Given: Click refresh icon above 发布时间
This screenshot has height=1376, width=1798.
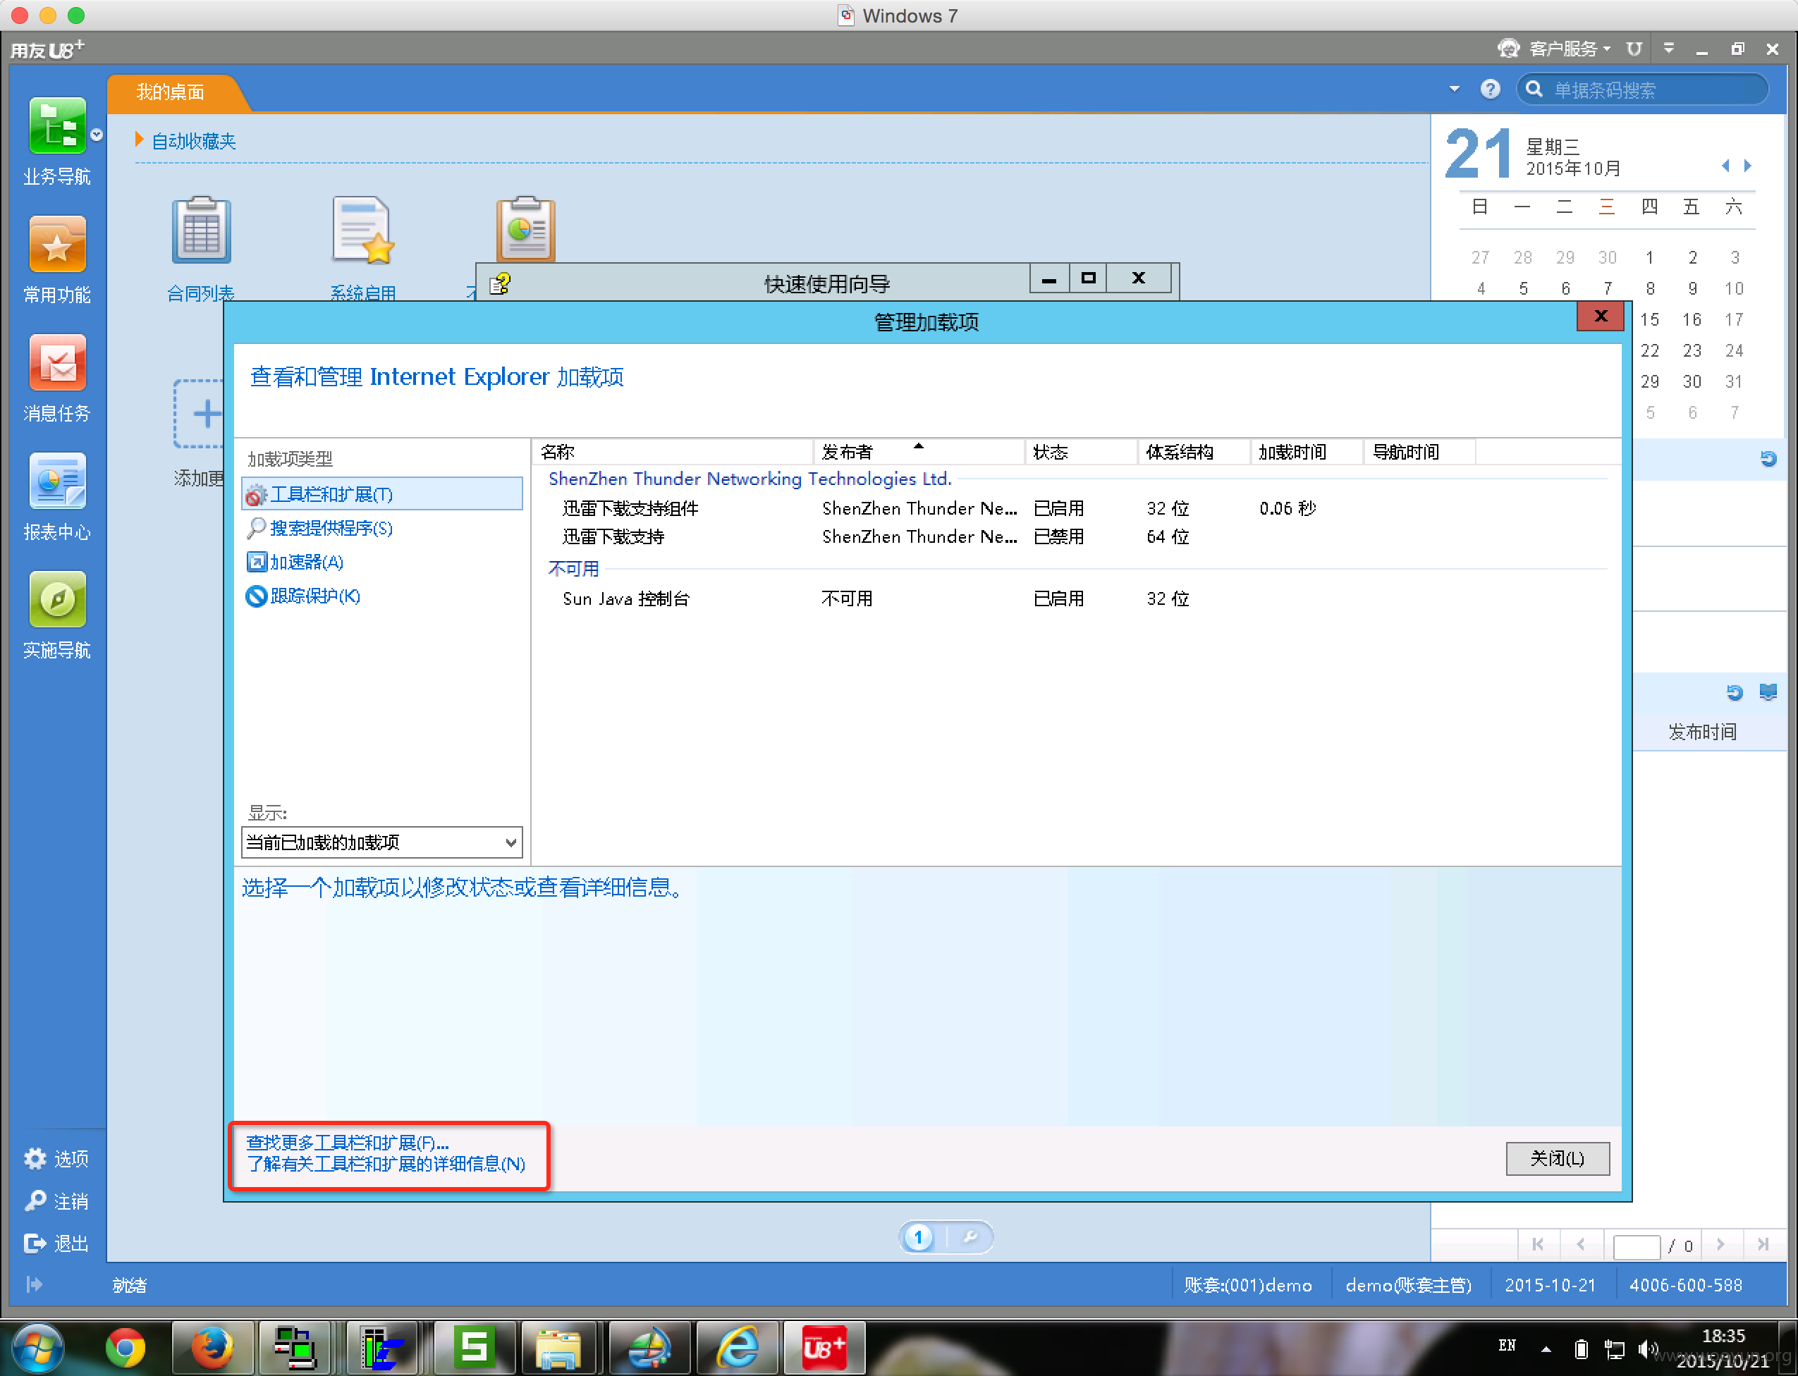Looking at the screenshot, I should pyautogui.click(x=1734, y=692).
